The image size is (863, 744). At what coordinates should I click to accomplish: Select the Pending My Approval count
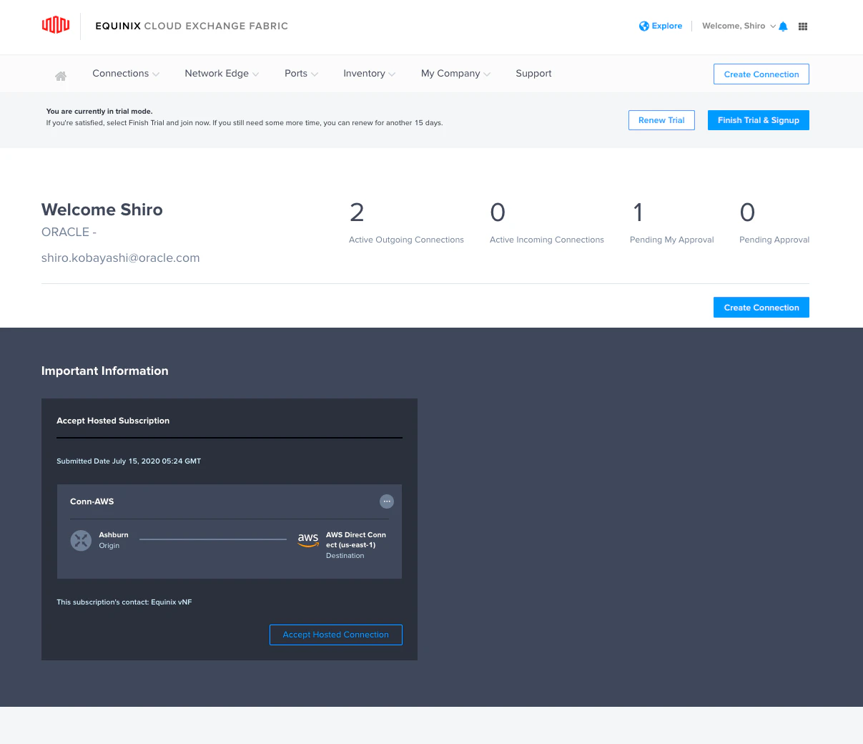[x=638, y=212]
